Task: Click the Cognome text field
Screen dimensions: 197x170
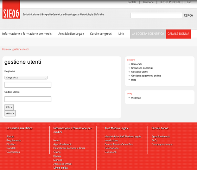Action: 28,85
